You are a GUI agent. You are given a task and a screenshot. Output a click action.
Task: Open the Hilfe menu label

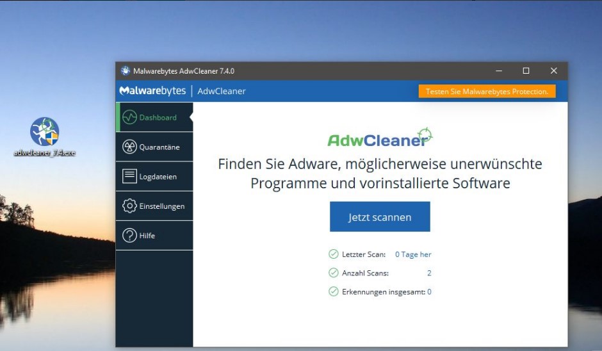(147, 236)
